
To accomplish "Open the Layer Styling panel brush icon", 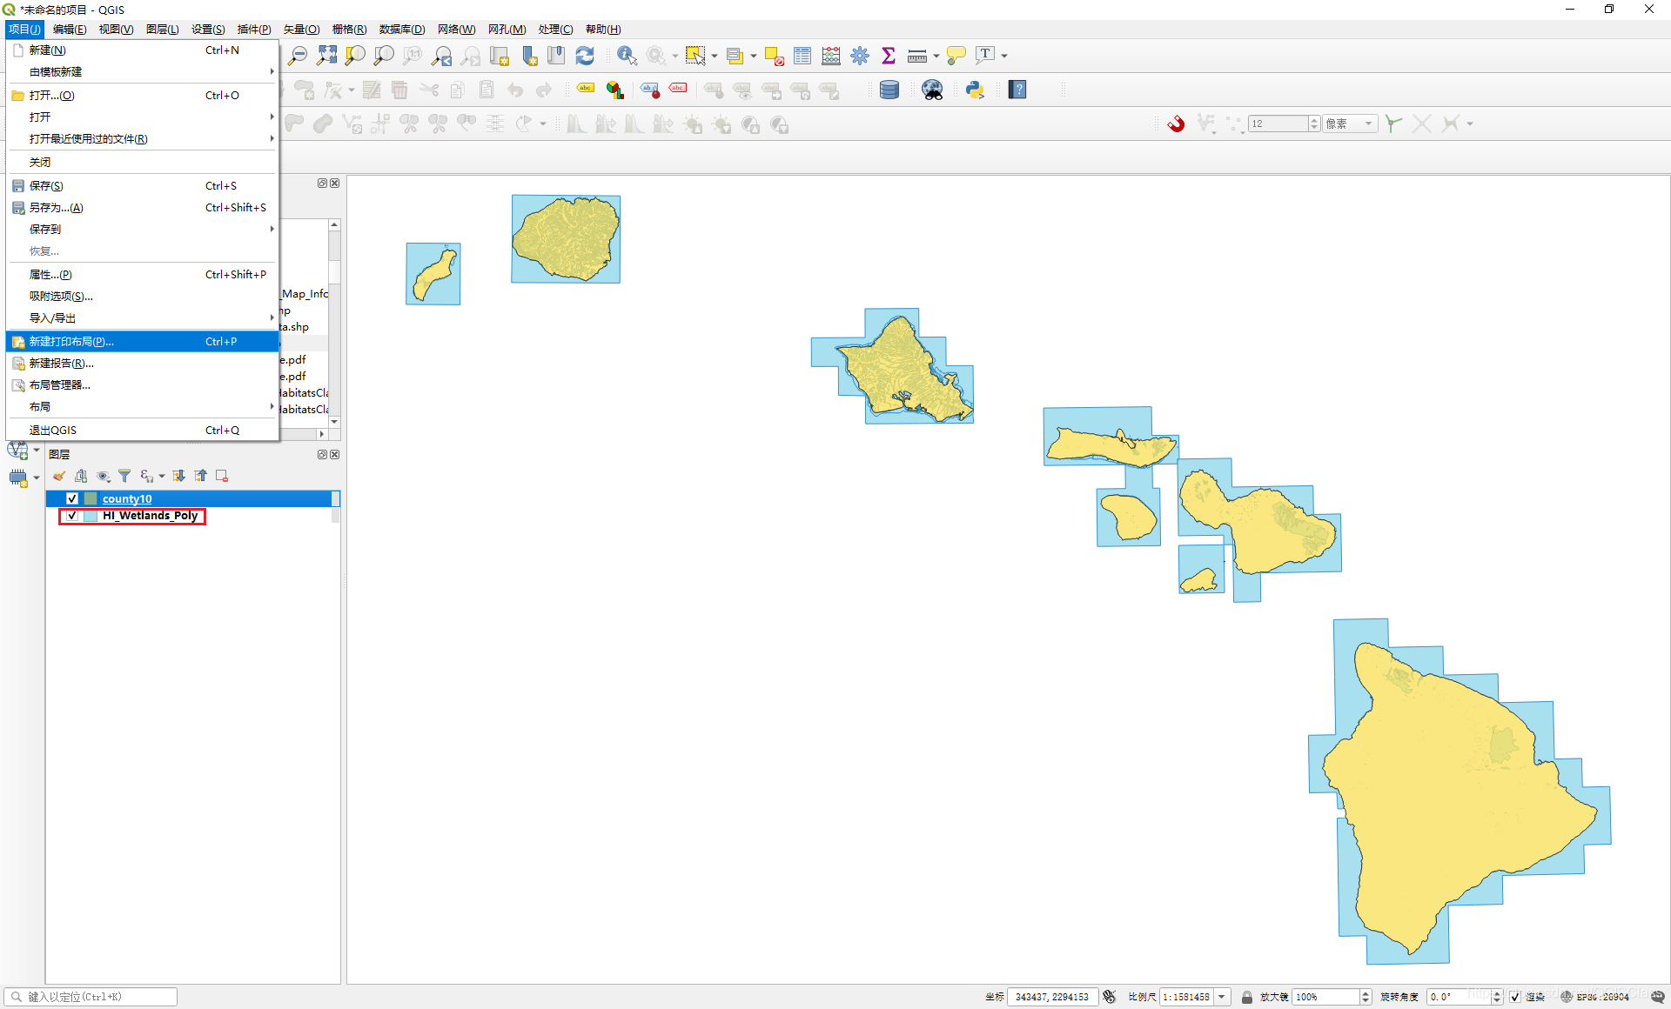I will point(59,476).
